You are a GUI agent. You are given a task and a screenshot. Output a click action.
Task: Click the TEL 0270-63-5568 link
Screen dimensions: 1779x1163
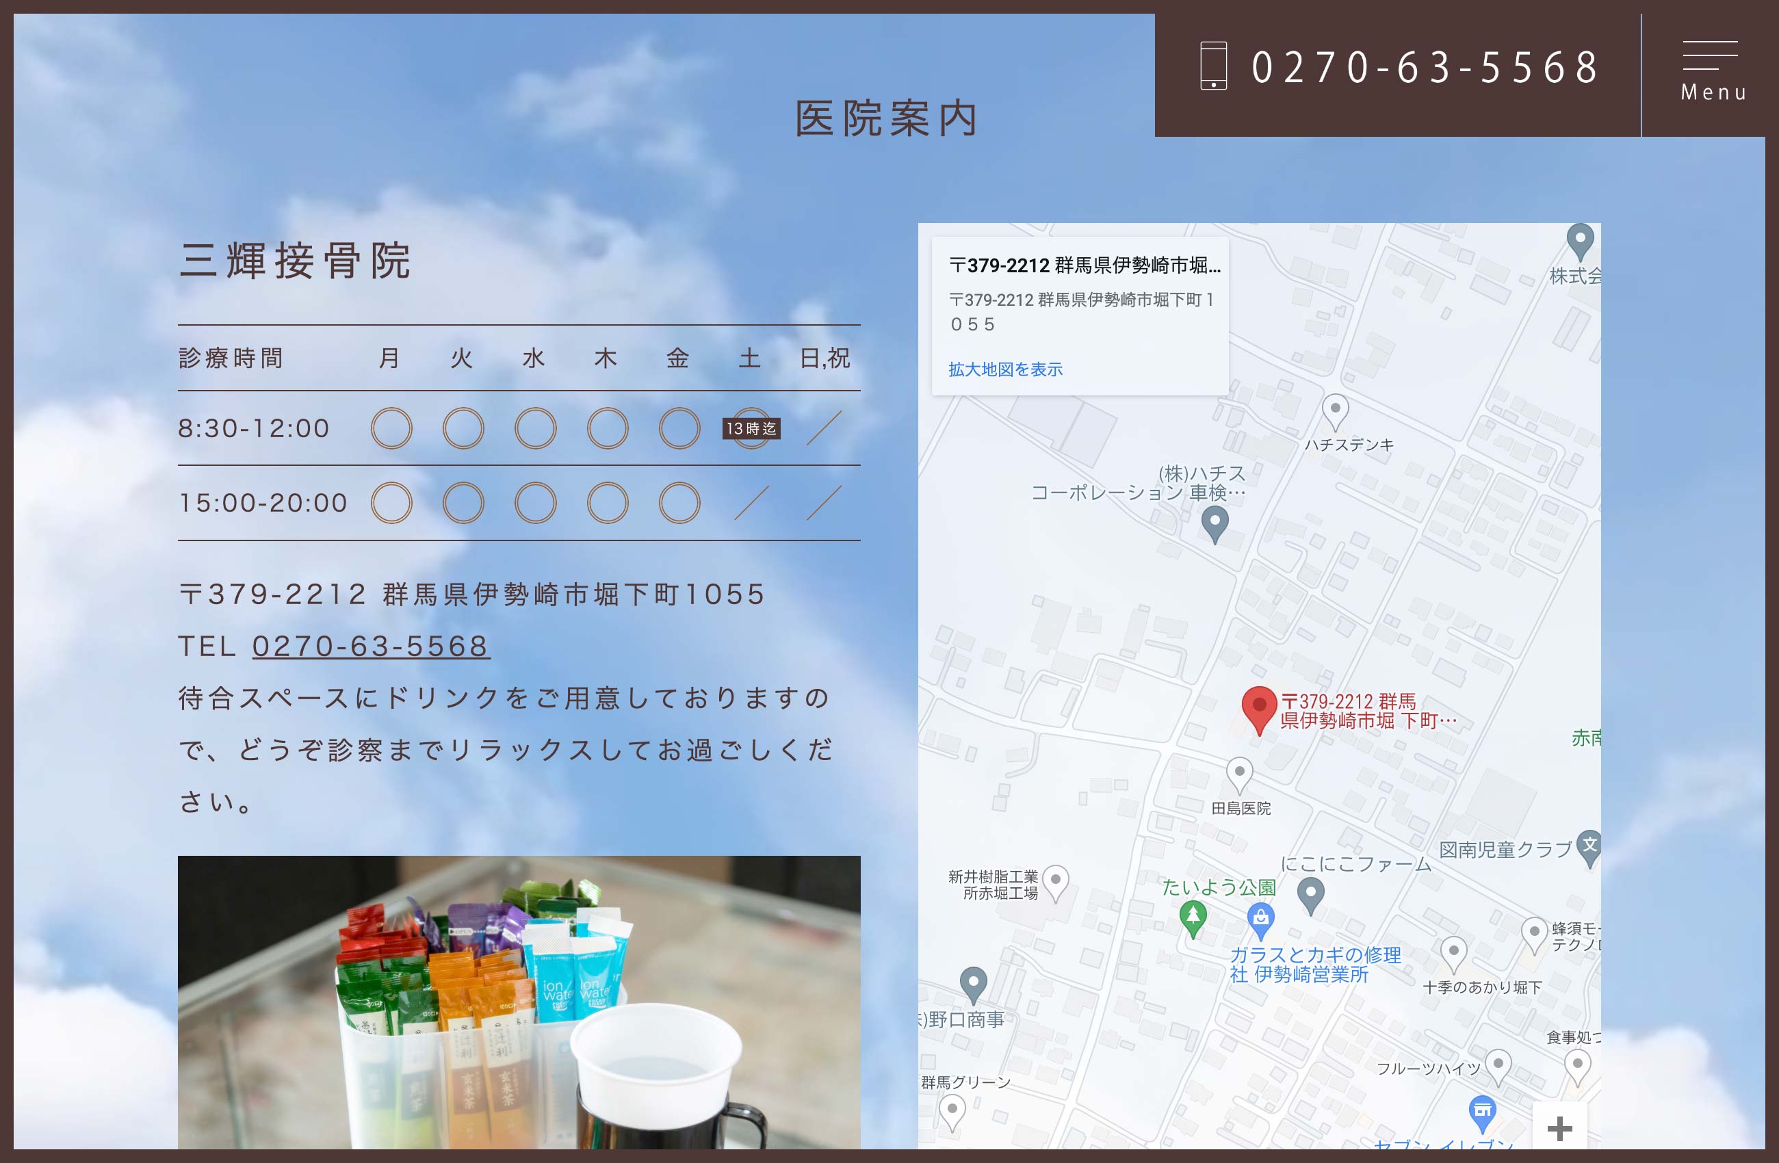[371, 646]
